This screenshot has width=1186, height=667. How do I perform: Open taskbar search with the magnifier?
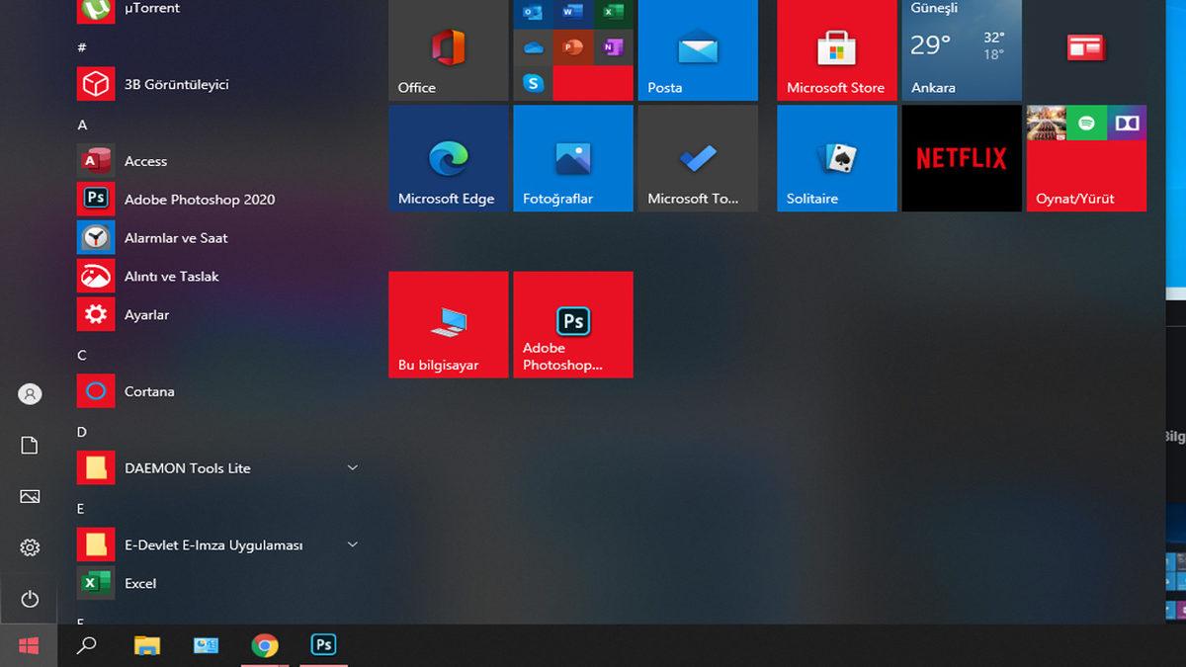pyautogui.click(x=86, y=644)
